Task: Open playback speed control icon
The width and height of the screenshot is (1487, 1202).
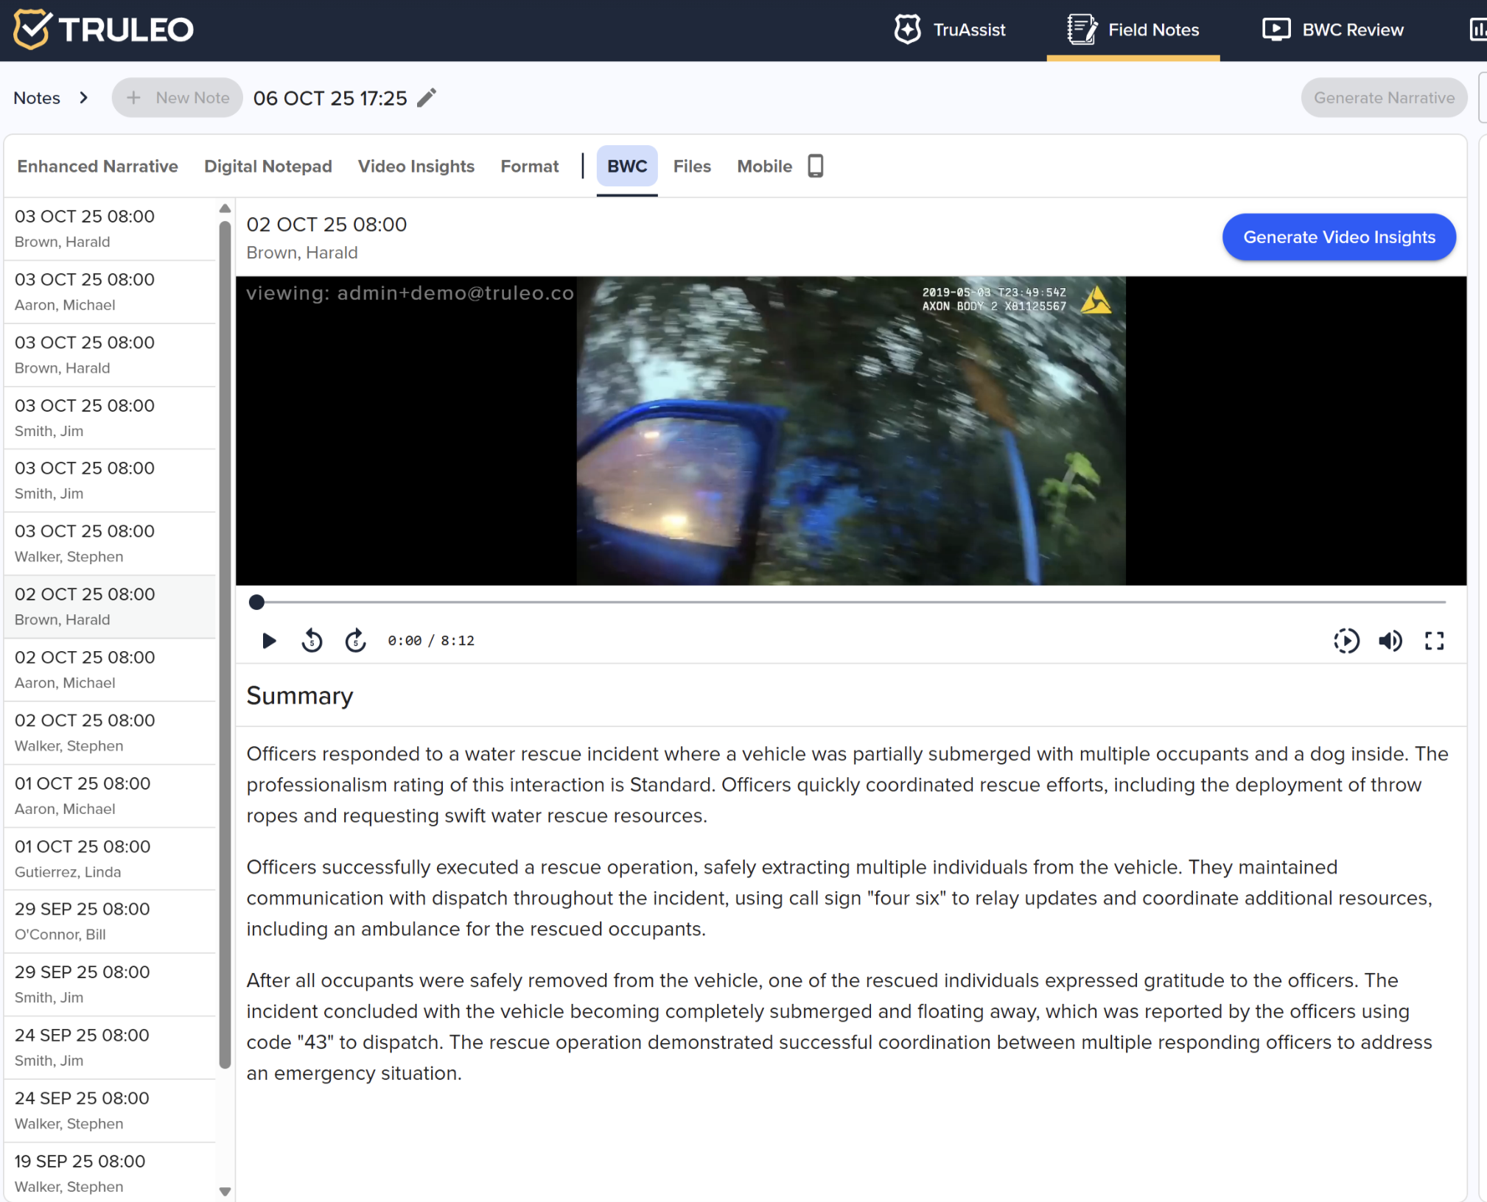Action: [1346, 641]
